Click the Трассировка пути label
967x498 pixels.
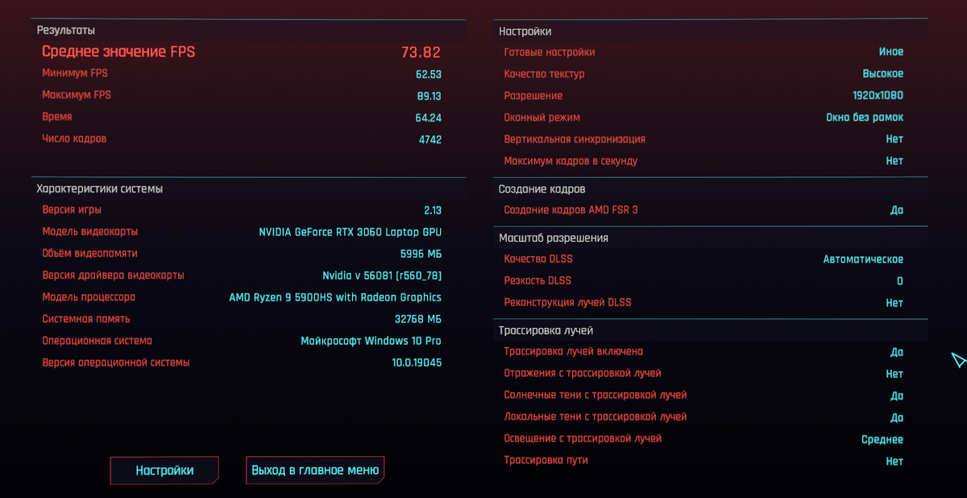[546, 460]
